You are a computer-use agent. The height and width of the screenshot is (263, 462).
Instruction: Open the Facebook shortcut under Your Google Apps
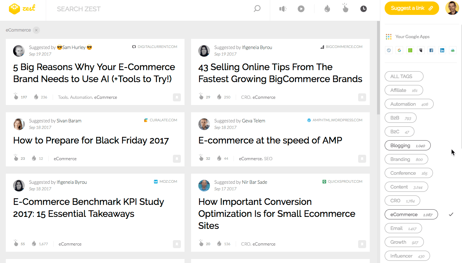point(431,50)
